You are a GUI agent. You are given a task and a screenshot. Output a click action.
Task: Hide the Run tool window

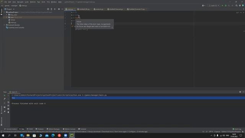[x=243, y=92]
